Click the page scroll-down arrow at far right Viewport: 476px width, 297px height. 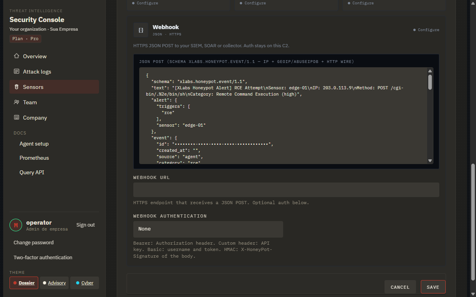(473, 294)
